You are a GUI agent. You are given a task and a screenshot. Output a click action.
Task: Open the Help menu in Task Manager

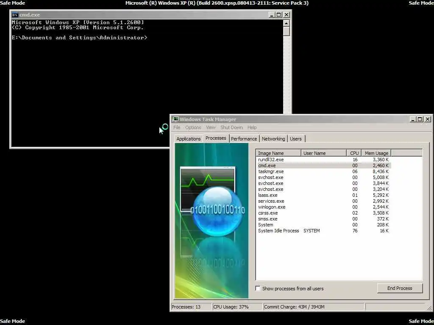coord(252,127)
